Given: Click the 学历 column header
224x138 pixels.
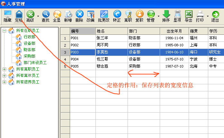Looking at the screenshot, I should pyautogui.click(x=216, y=31).
